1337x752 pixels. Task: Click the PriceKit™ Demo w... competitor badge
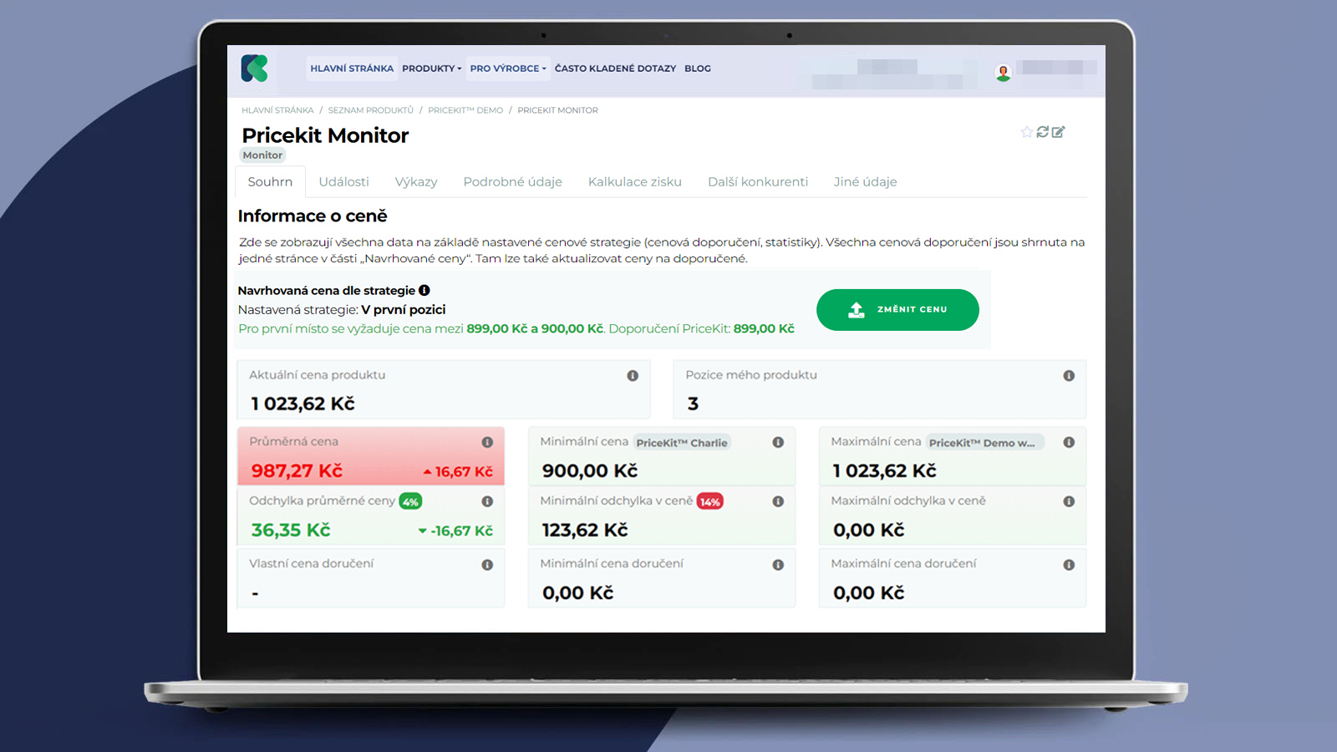[984, 443]
